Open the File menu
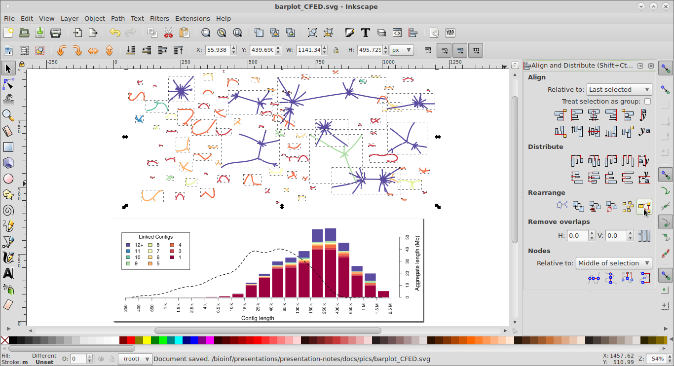This screenshot has width=674, height=366. (x=9, y=18)
